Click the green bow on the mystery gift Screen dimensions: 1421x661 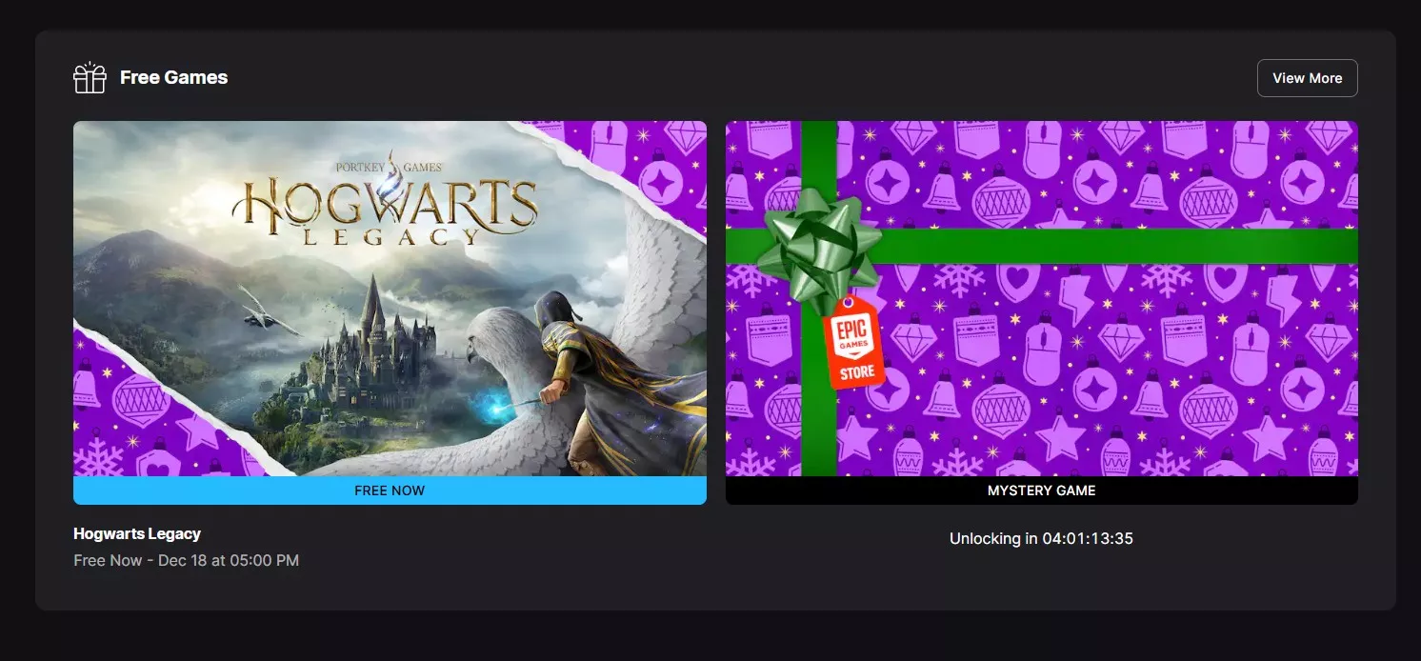(817, 243)
